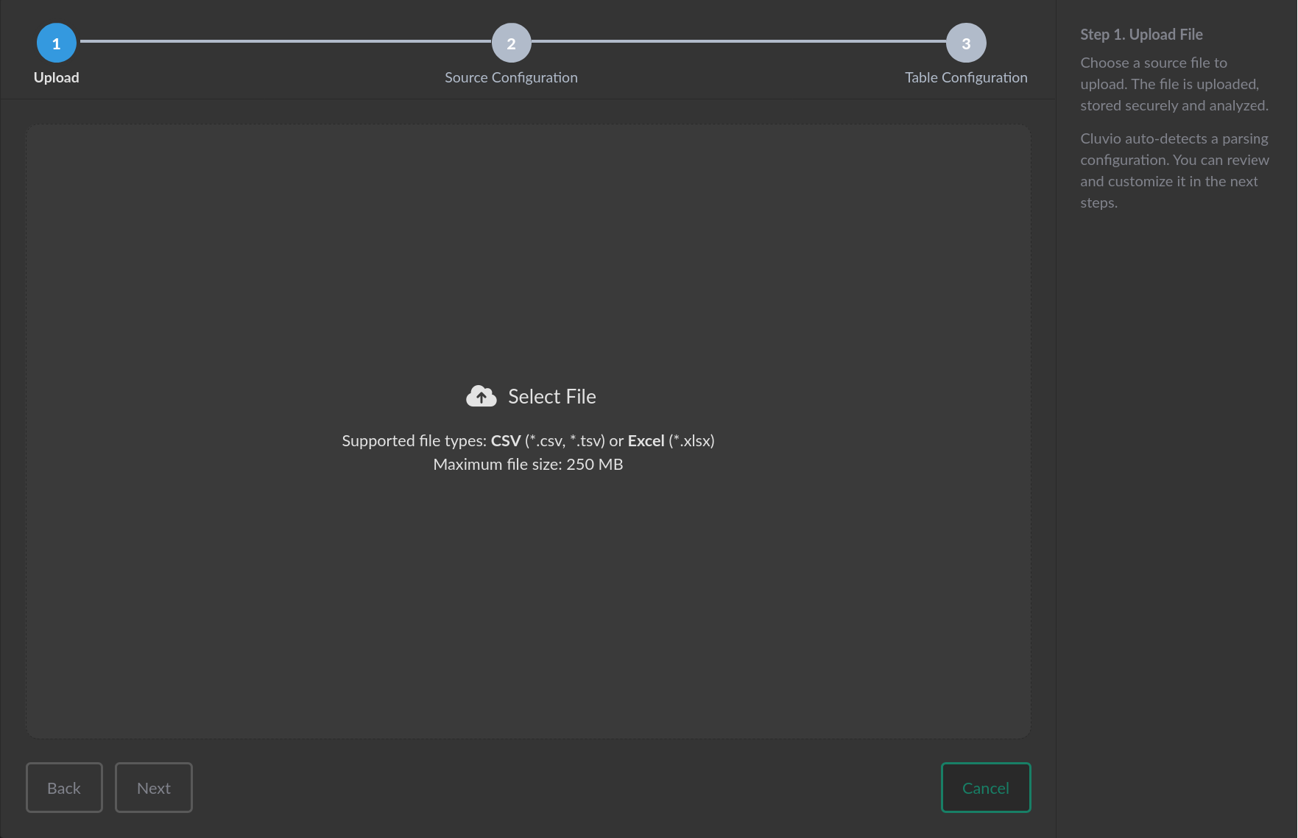Click the bold CSV file type text

point(505,440)
